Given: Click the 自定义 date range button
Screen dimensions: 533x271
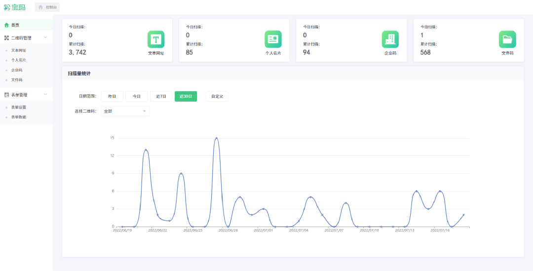Looking at the screenshot, I should coord(217,97).
